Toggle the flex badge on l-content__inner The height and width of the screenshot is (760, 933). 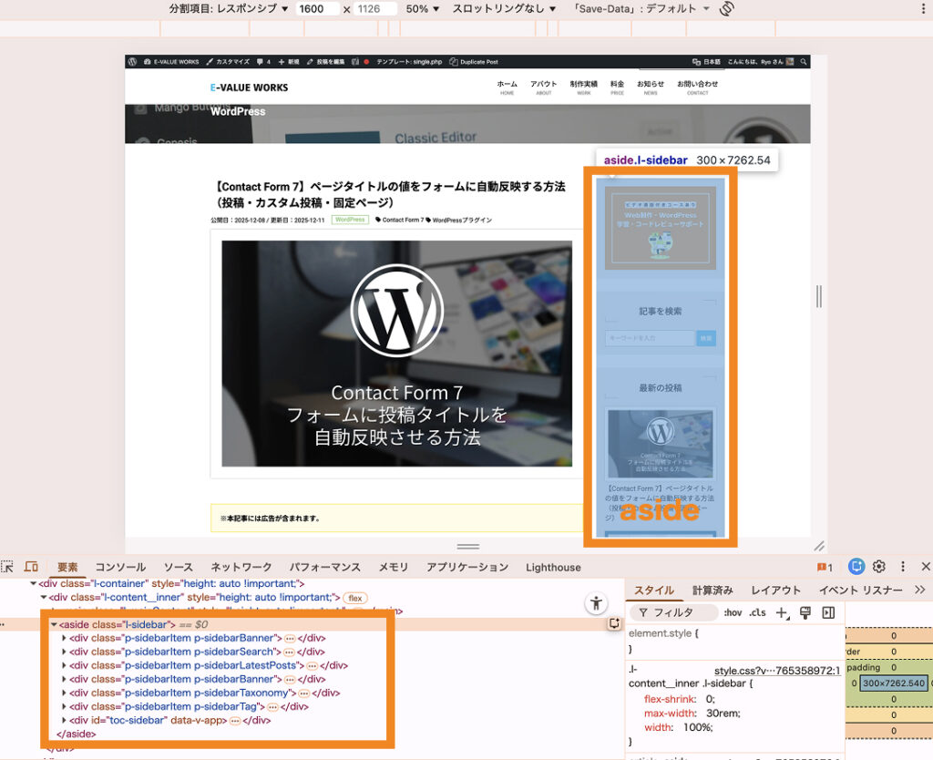[354, 598]
